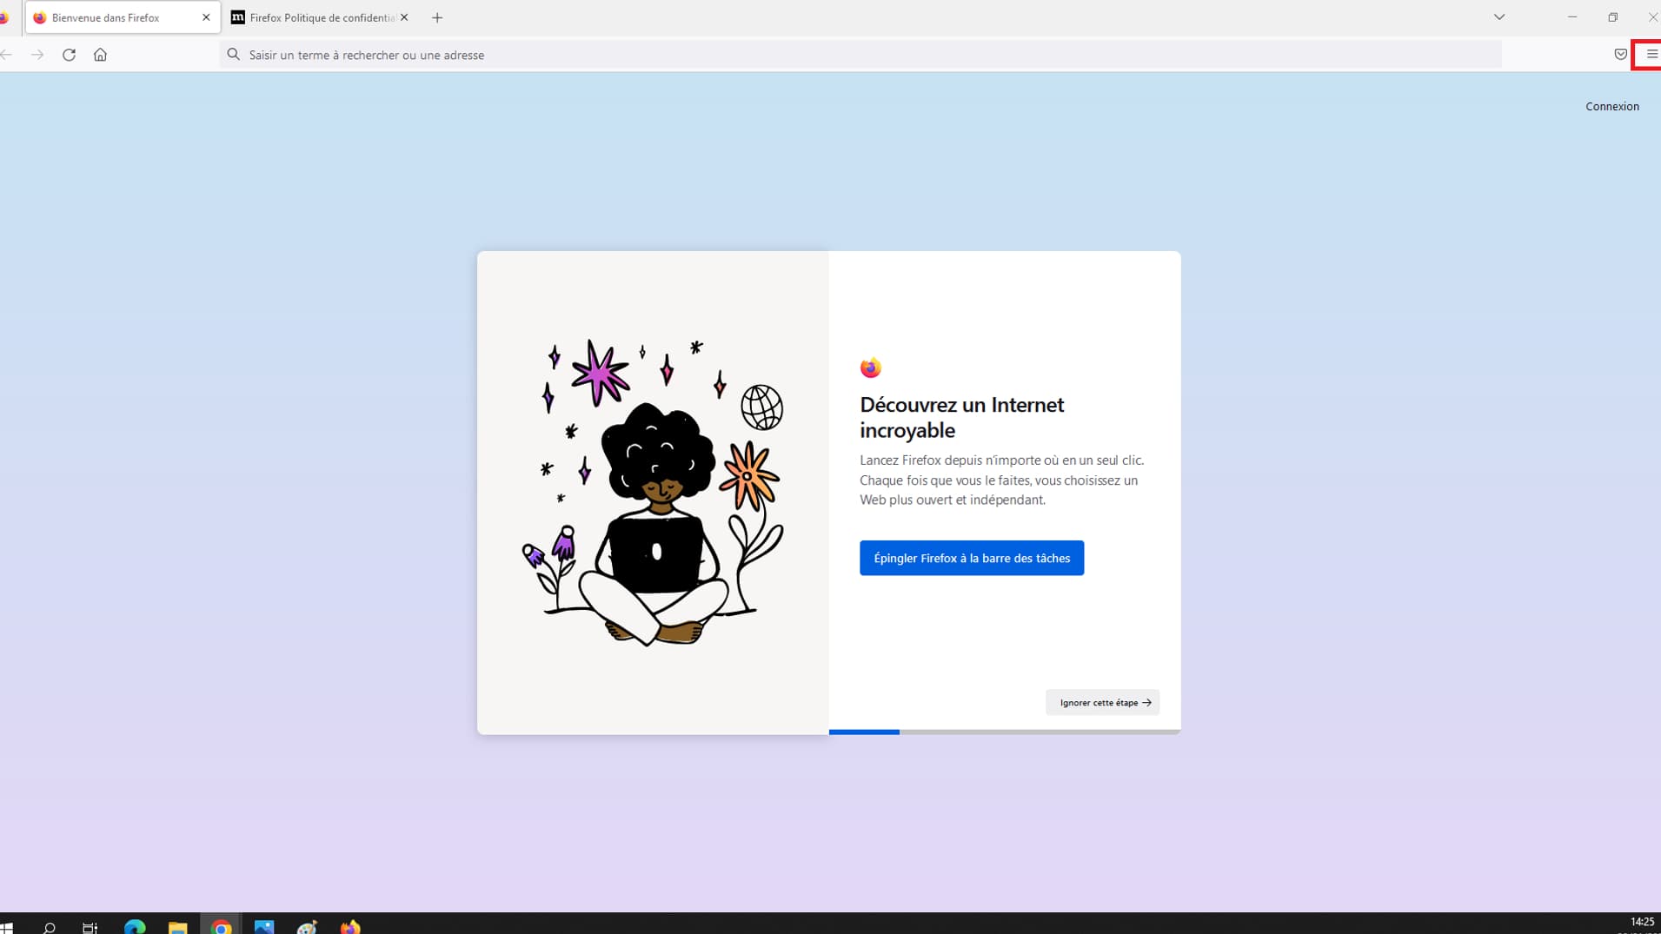Launch Microsoft Edge from the taskbar

click(135, 927)
